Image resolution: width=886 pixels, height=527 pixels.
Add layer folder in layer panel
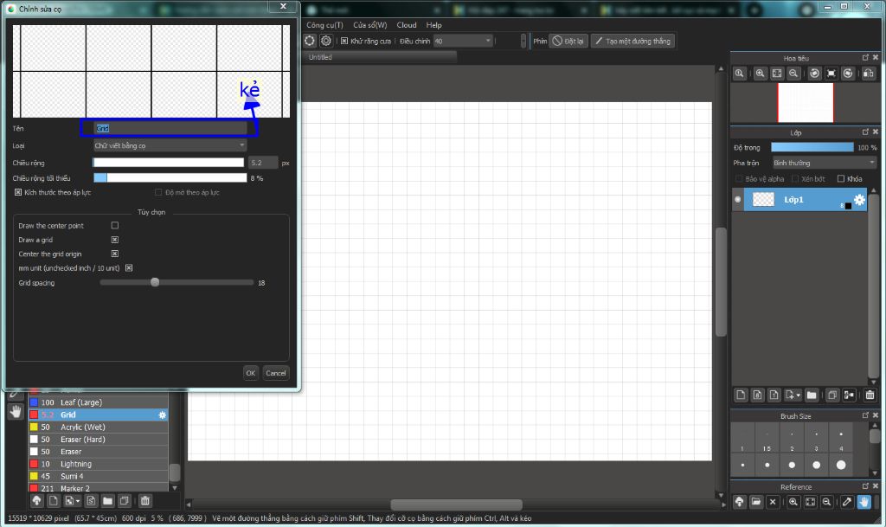[x=812, y=395]
